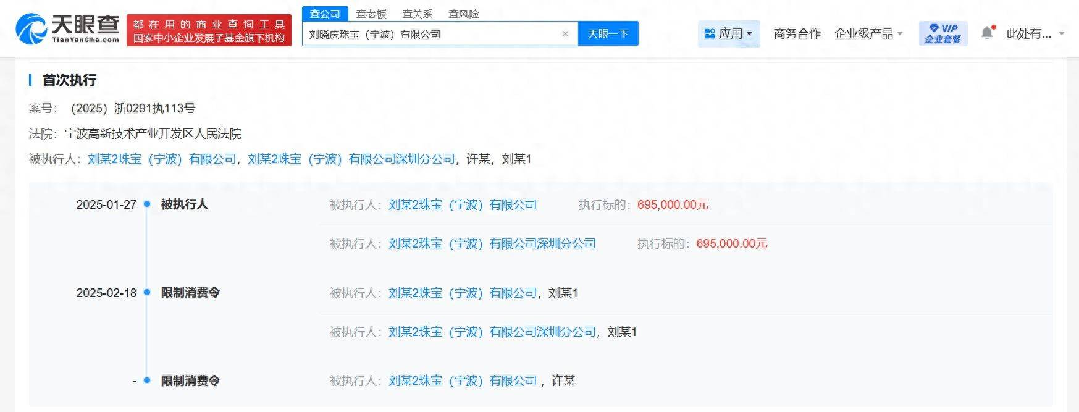Expand the 企业级产品 dropdown
The width and height of the screenshot is (1079, 412).
[x=868, y=33]
